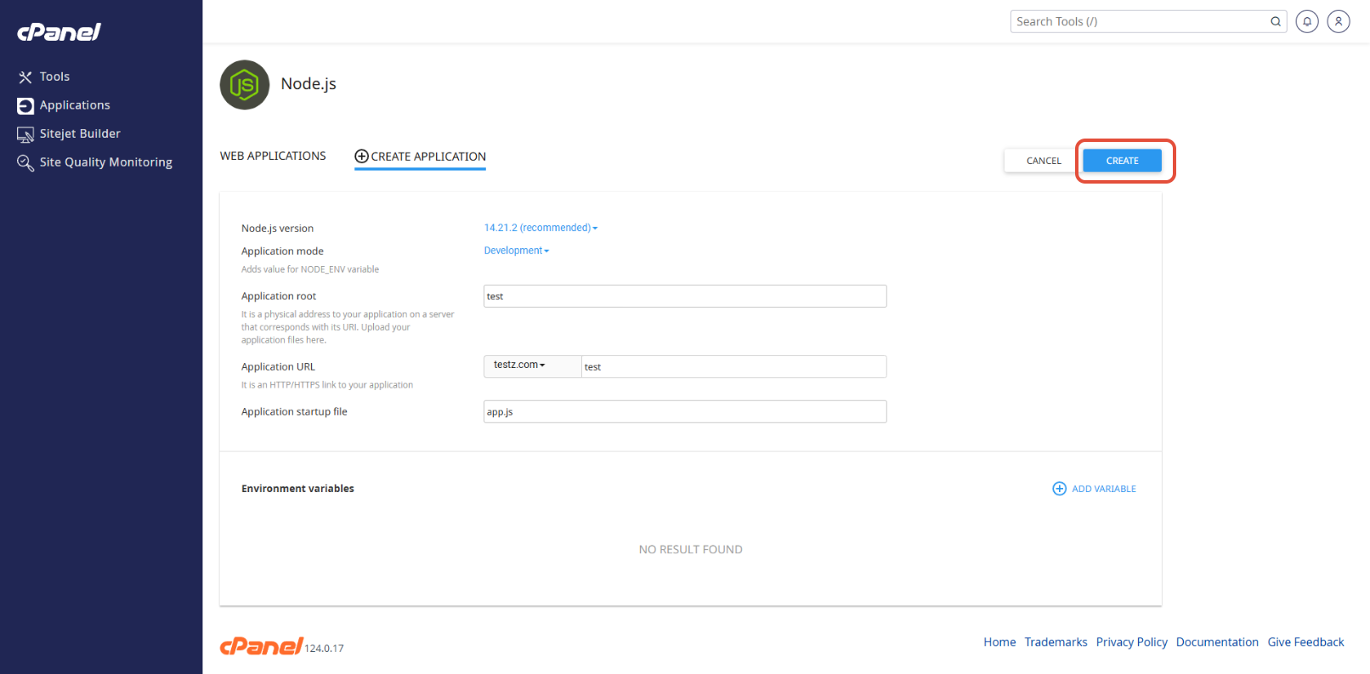1370x674 pixels.
Task: Click the footer cPanel logo
Action: pyautogui.click(x=261, y=647)
